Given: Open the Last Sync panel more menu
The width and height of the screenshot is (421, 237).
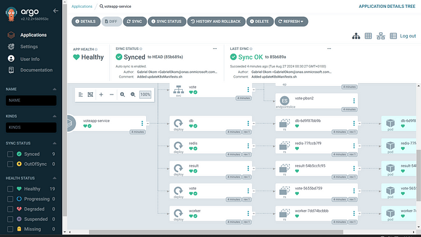Looking at the screenshot, I should [x=329, y=49].
